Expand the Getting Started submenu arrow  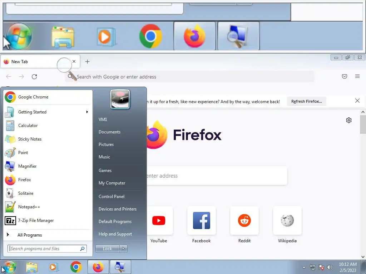click(x=87, y=112)
